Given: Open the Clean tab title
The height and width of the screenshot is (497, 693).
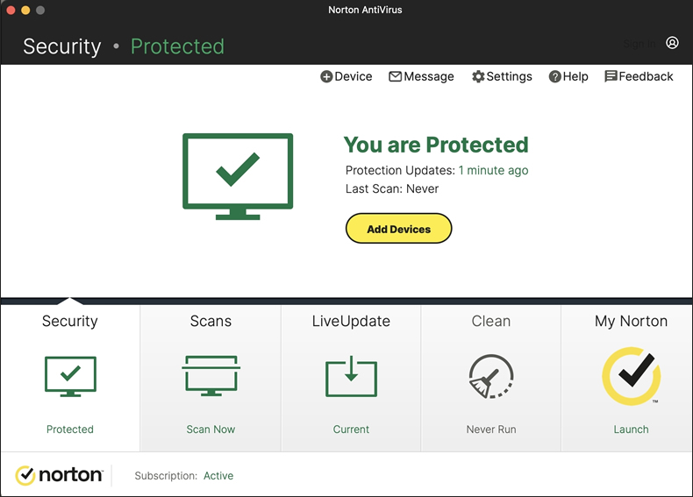Looking at the screenshot, I should click(x=491, y=321).
